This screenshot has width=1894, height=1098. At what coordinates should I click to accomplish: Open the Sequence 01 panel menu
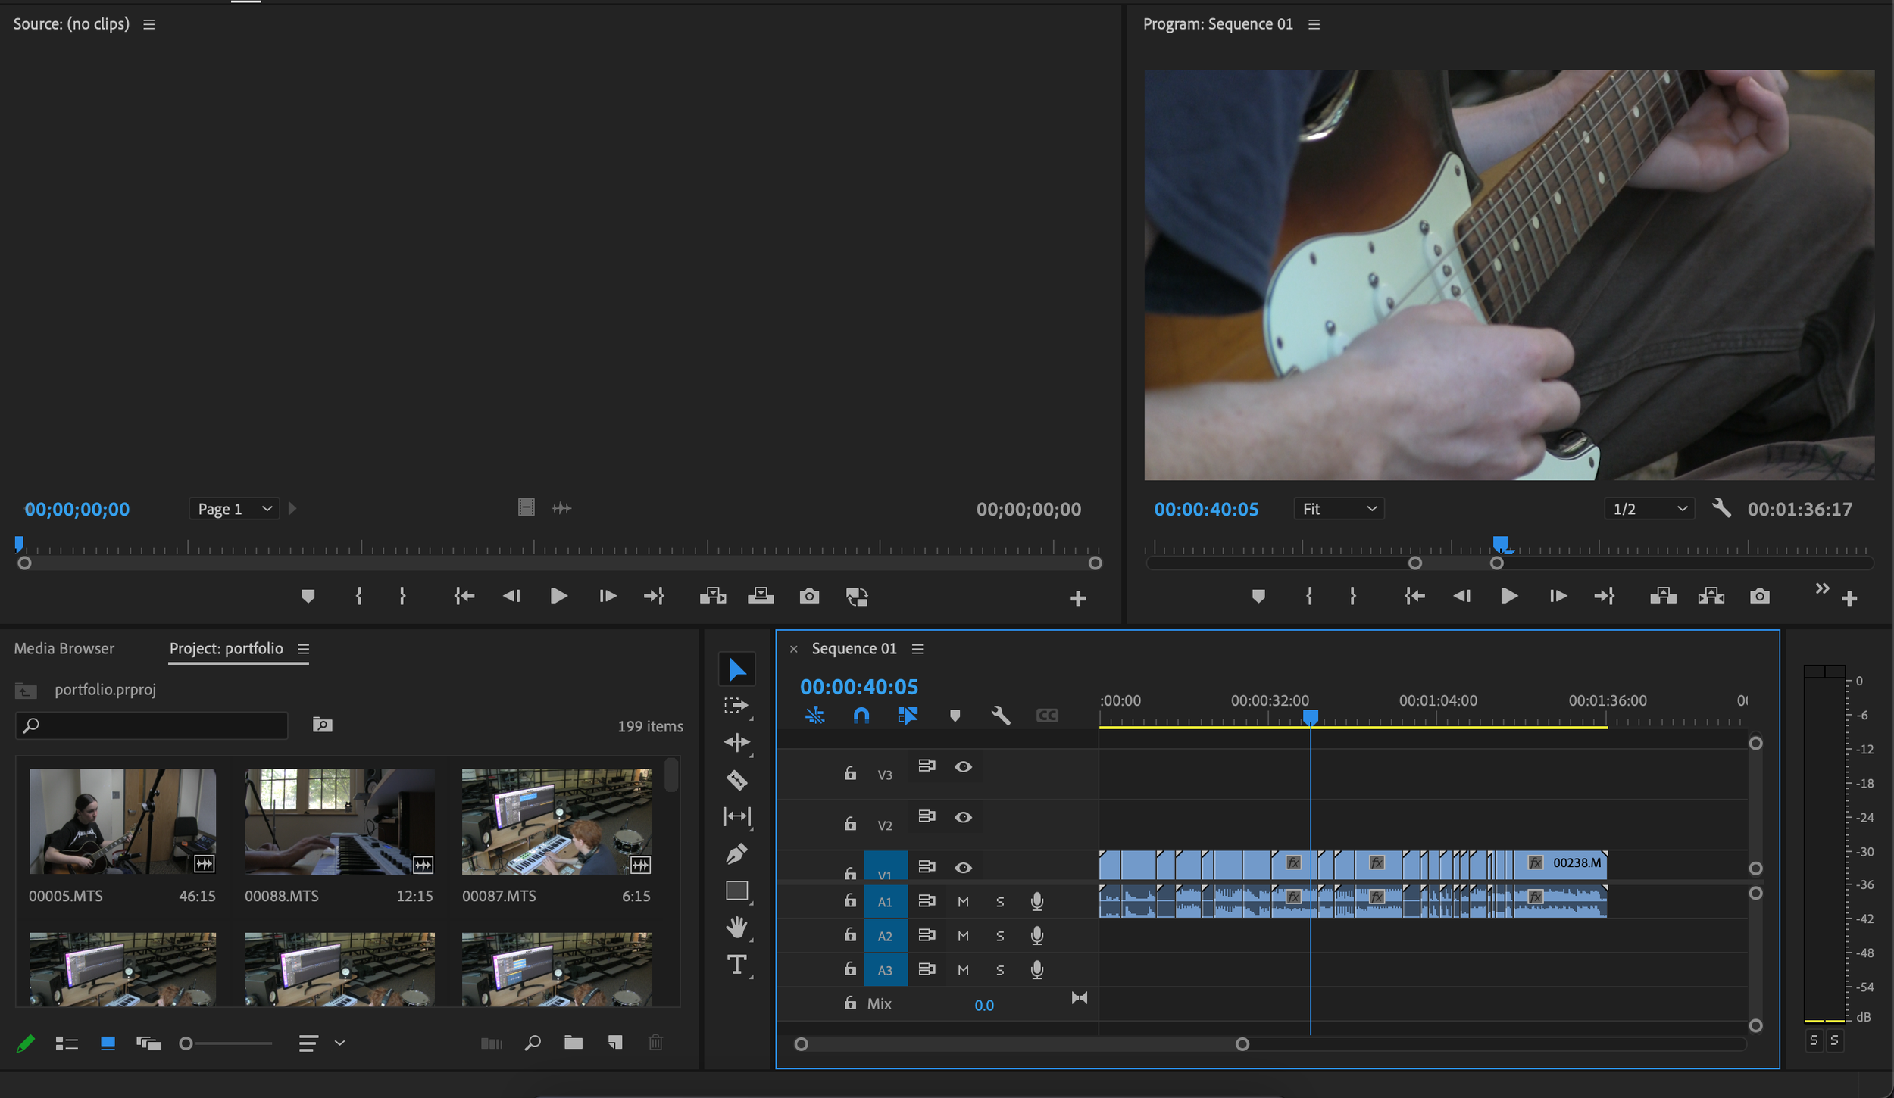pyautogui.click(x=917, y=649)
